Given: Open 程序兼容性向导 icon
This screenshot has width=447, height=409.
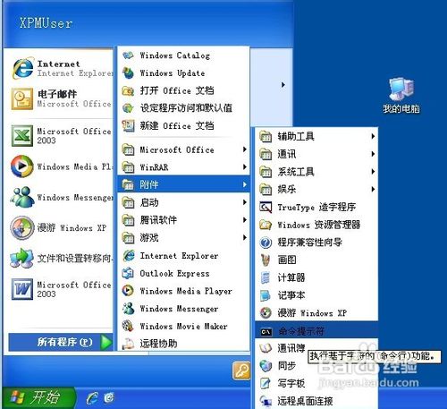Looking at the screenshot, I should (x=266, y=243).
